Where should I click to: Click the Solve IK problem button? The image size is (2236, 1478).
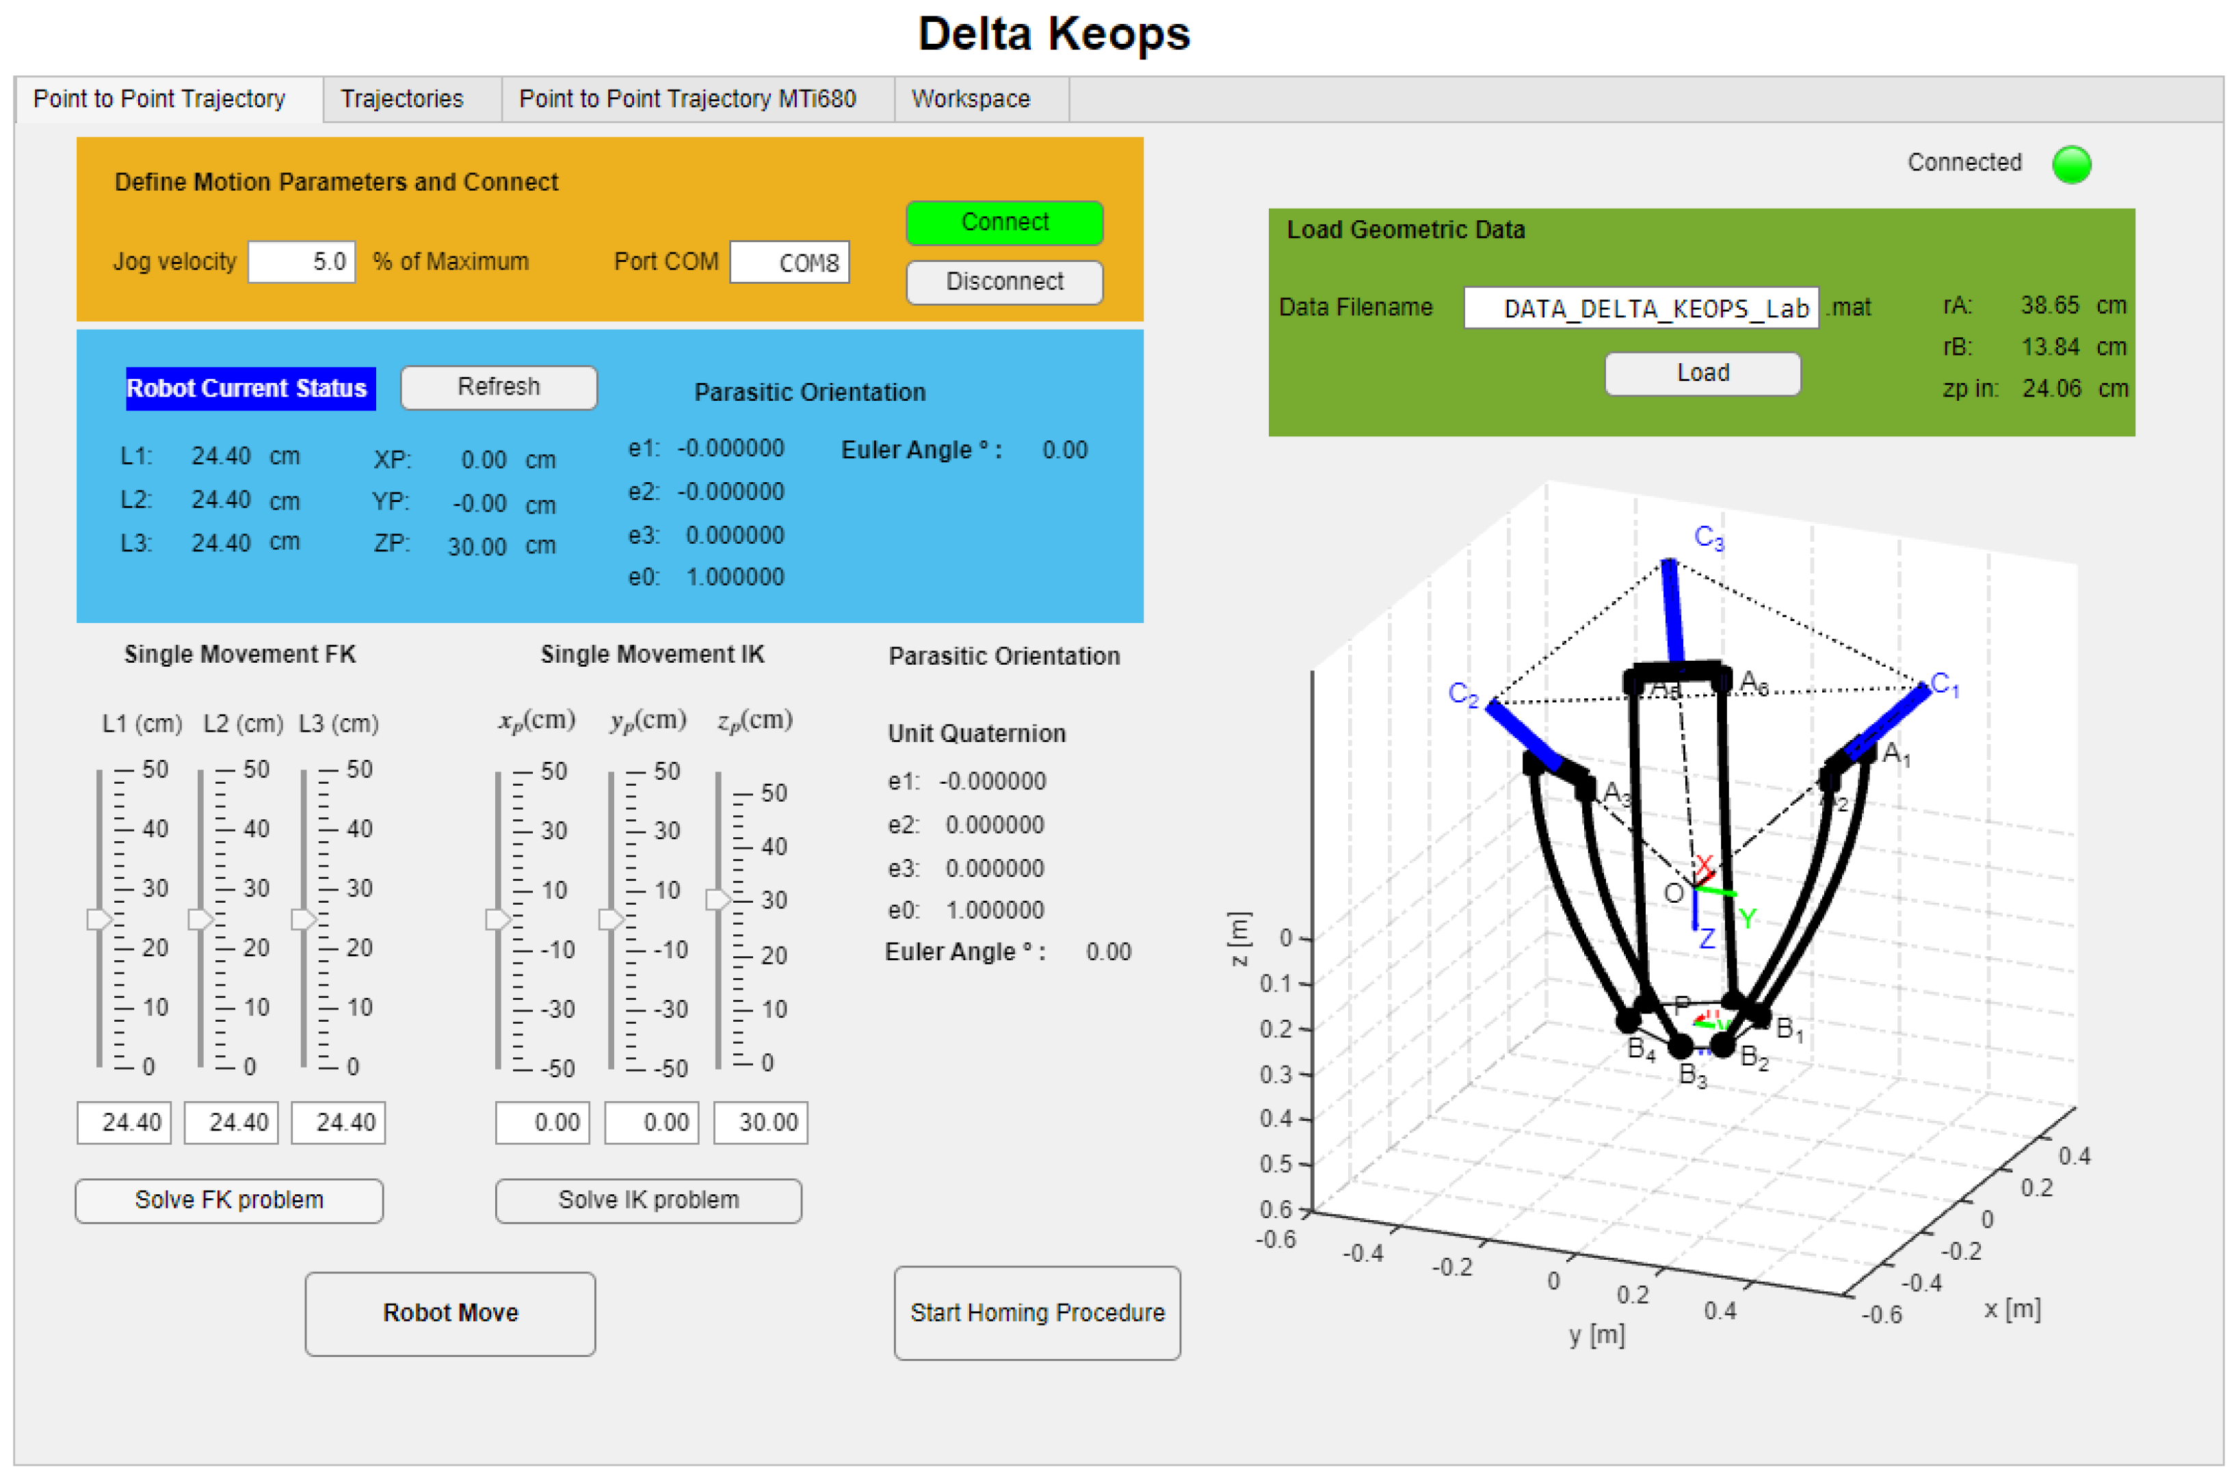tap(648, 1200)
